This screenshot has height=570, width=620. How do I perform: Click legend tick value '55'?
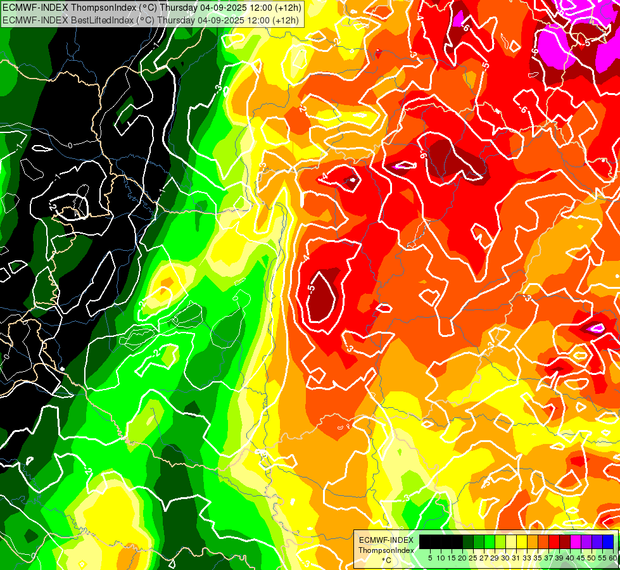pyautogui.click(x=603, y=558)
